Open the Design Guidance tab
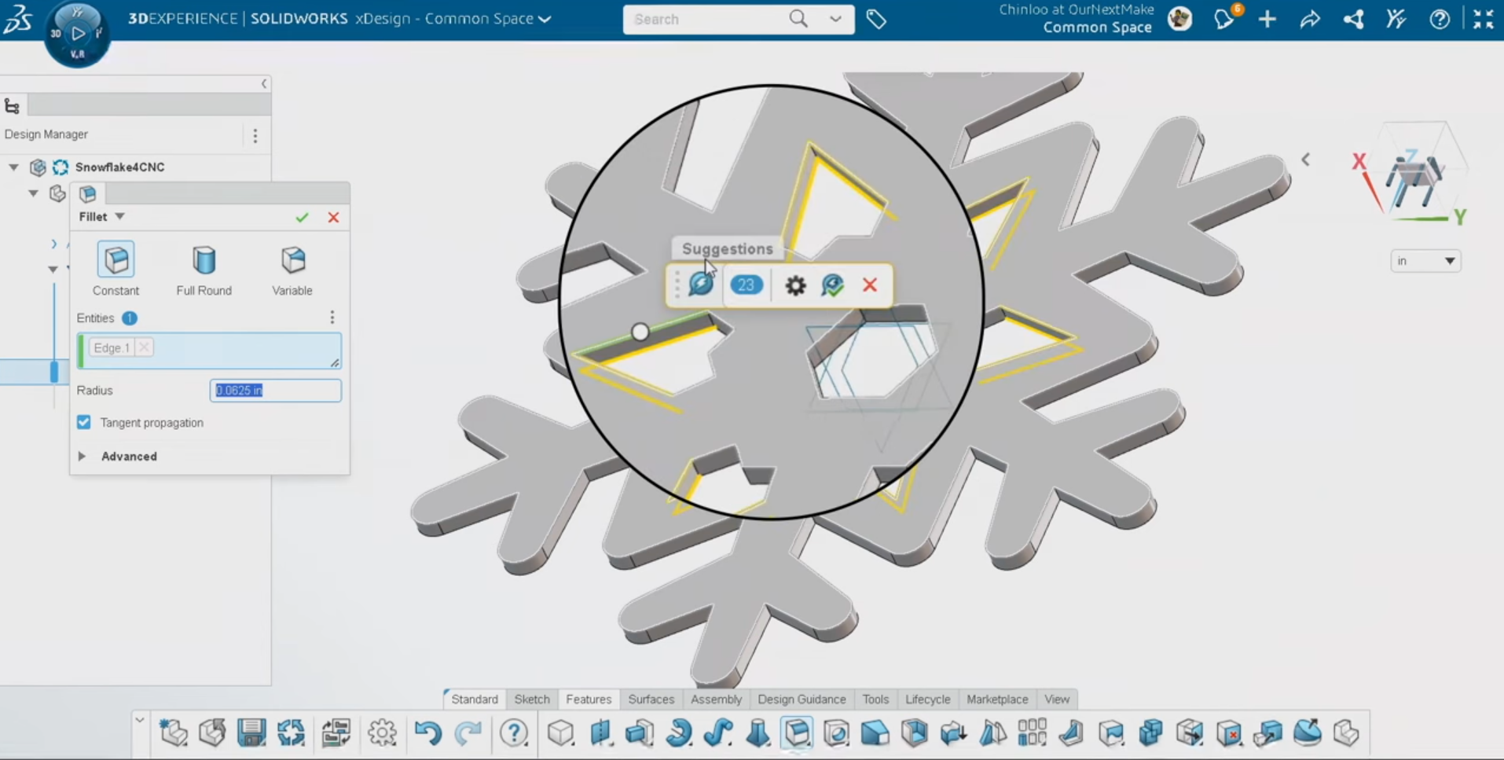The image size is (1504, 760). [x=802, y=699]
